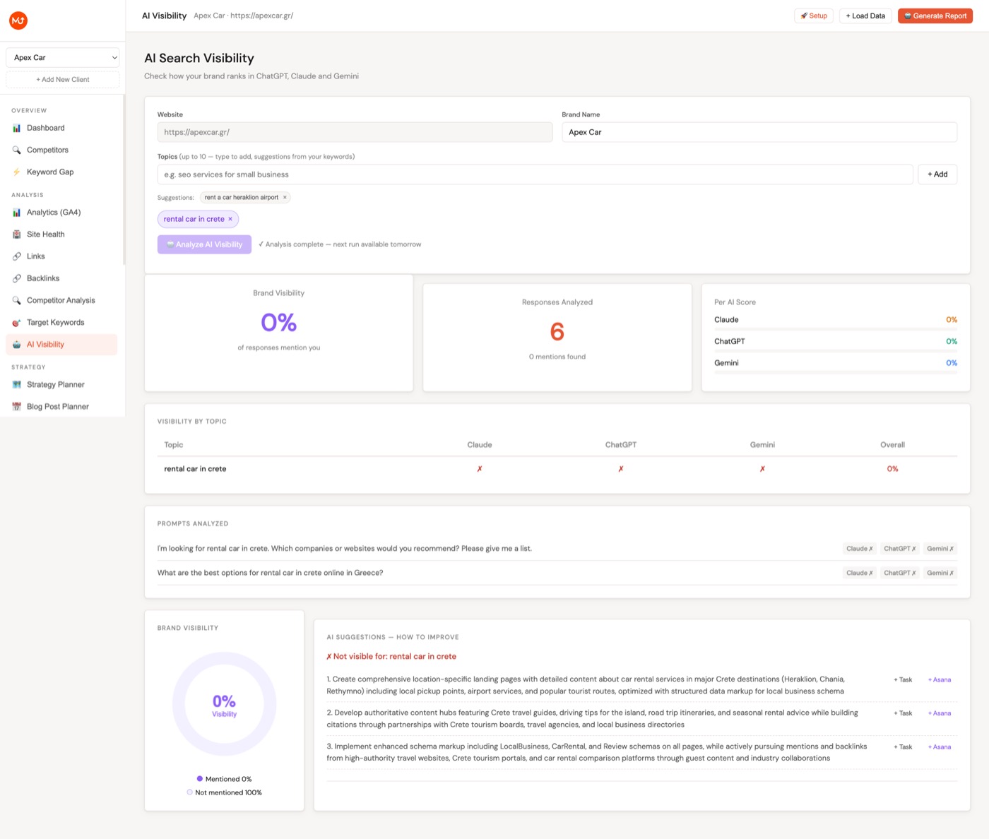Click the Gemini tag on the first prompt

(x=940, y=549)
